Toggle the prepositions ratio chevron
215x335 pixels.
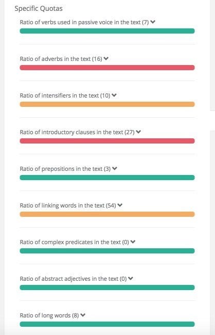[115, 168]
